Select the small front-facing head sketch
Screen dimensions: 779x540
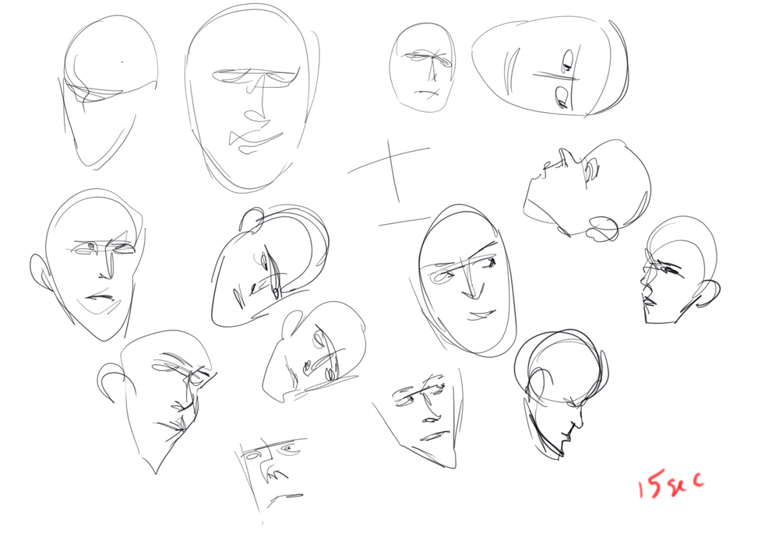coord(423,68)
